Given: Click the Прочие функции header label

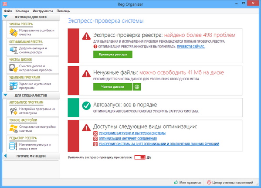Looking at the screenshot, I should (x=31, y=156).
